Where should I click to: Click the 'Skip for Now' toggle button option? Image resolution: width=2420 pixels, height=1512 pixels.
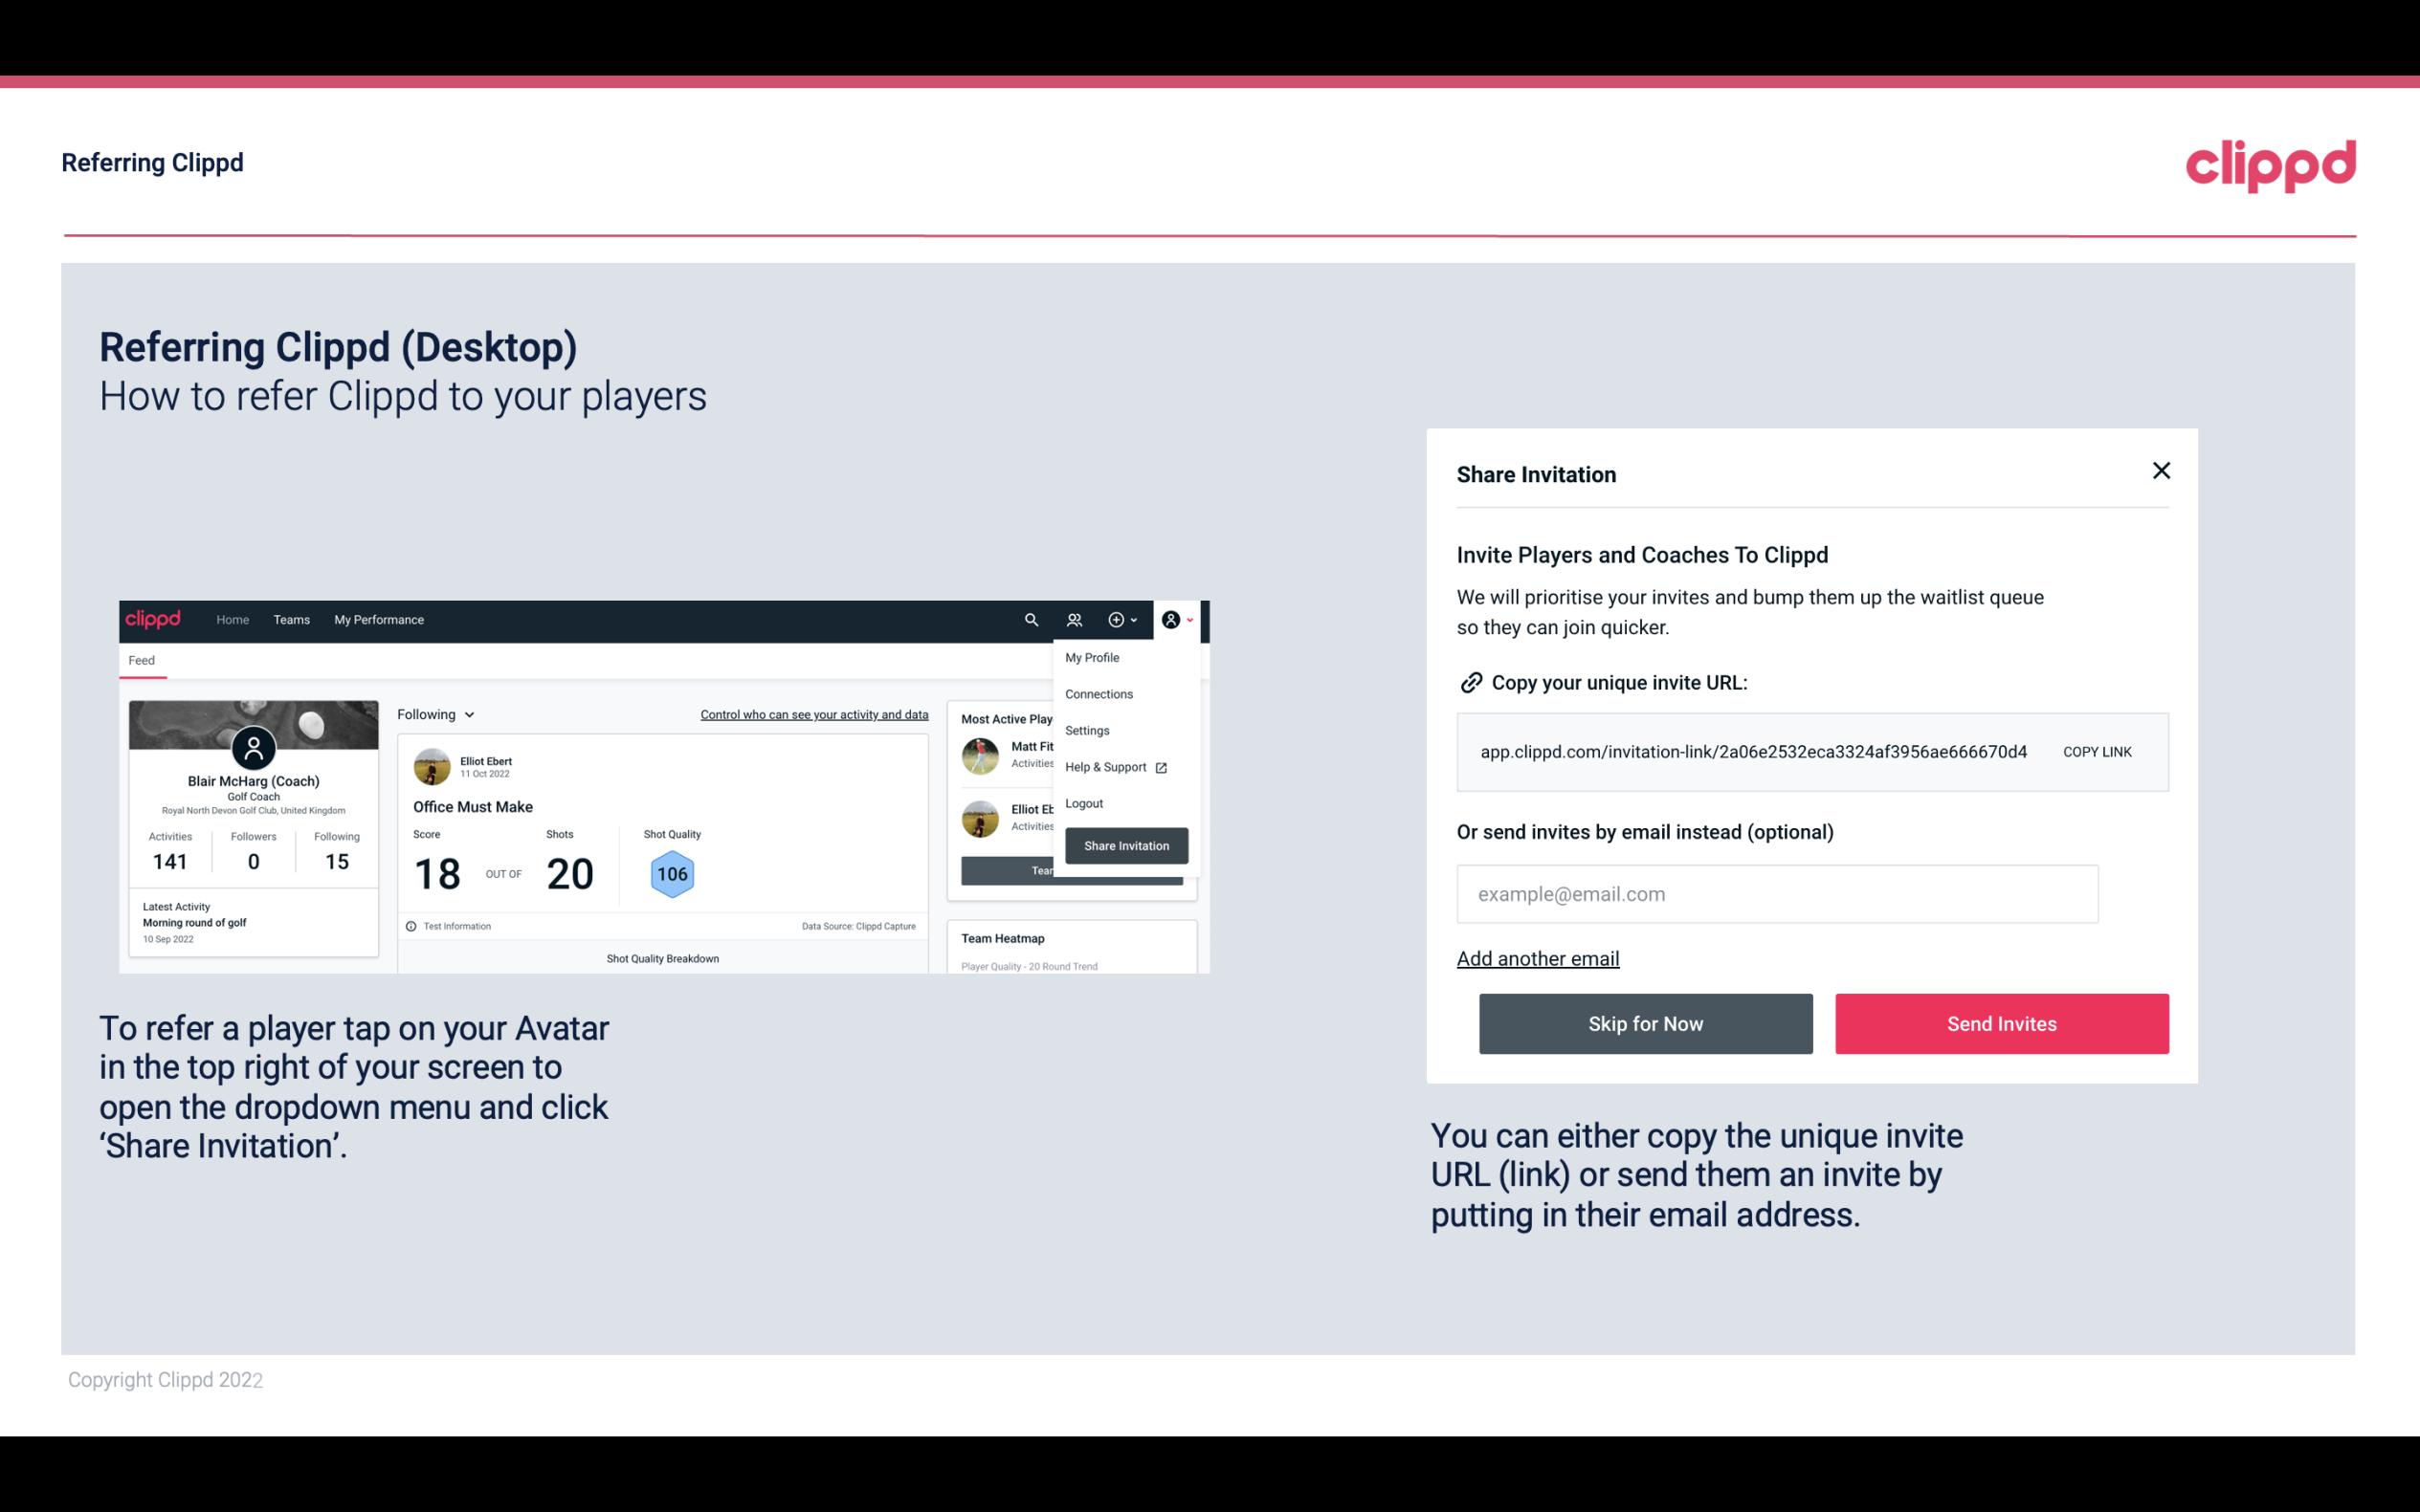pyautogui.click(x=1645, y=1022)
